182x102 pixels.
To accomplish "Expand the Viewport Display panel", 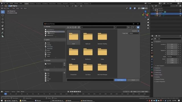I will pyautogui.click(x=160, y=79).
